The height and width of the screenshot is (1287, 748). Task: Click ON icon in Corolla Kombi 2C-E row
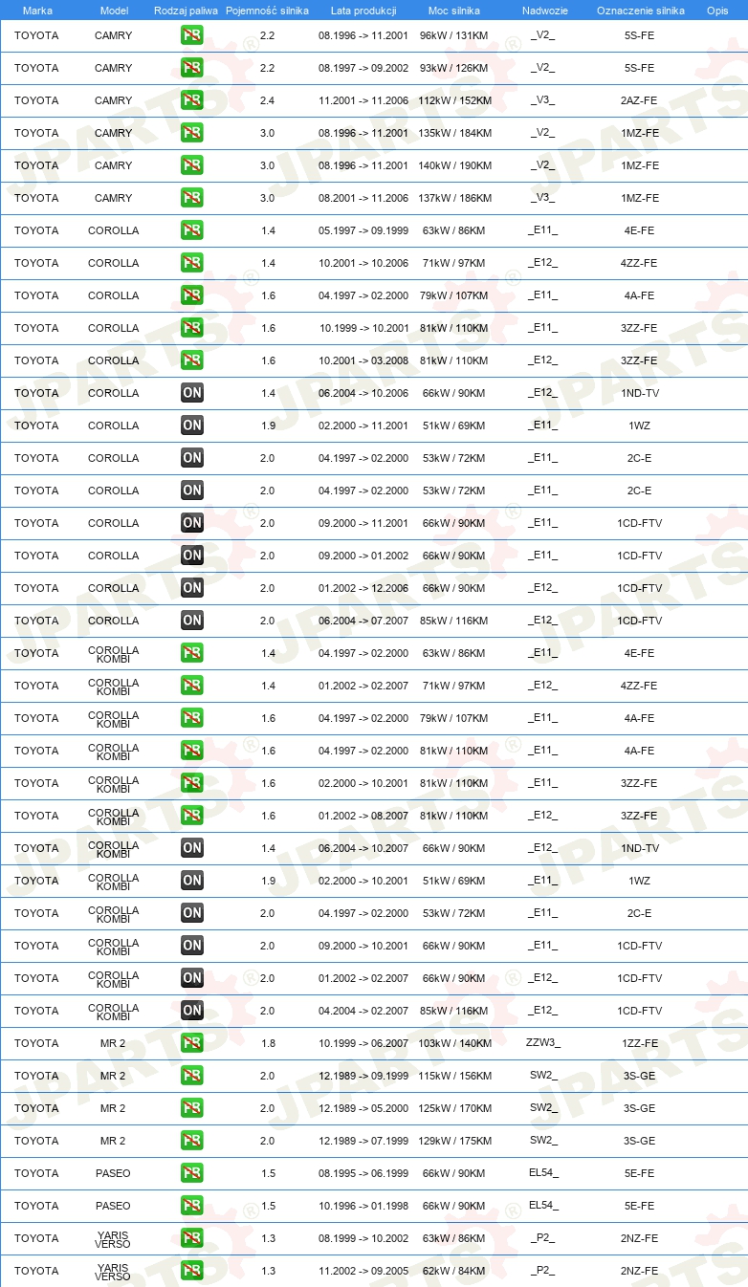(x=191, y=913)
